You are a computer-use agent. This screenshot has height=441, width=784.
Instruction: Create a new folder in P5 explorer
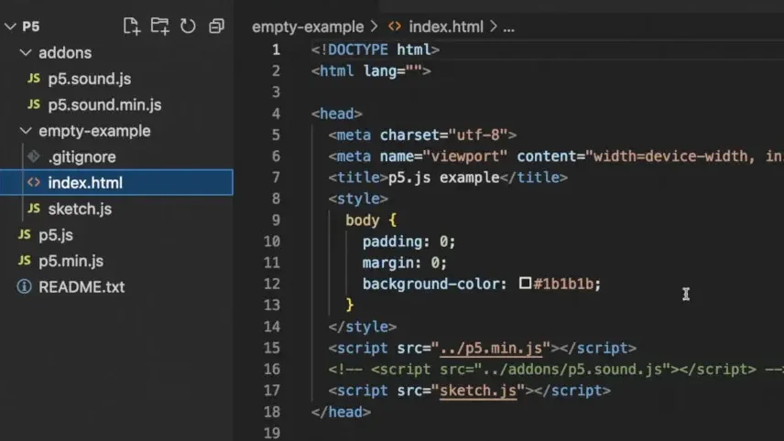[x=159, y=26]
